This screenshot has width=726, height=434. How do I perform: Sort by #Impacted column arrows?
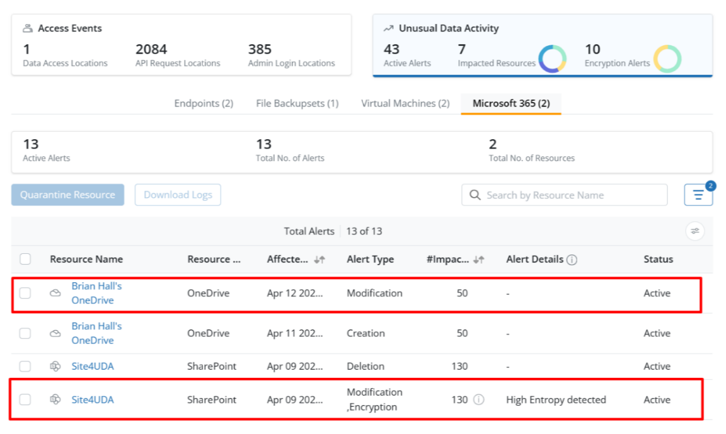tap(479, 260)
